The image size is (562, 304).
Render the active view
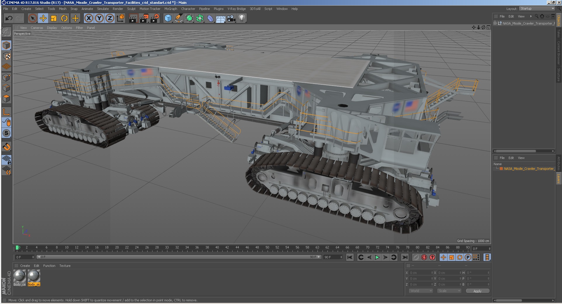point(133,18)
